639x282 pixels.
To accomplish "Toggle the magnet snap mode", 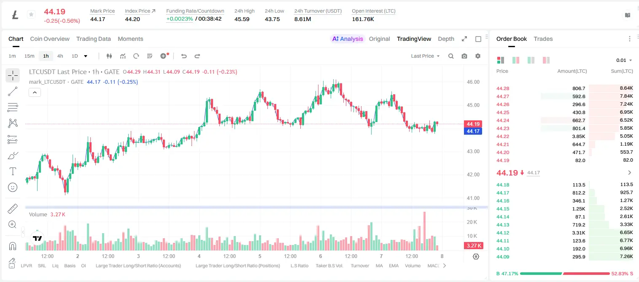I will pyautogui.click(x=13, y=246).
